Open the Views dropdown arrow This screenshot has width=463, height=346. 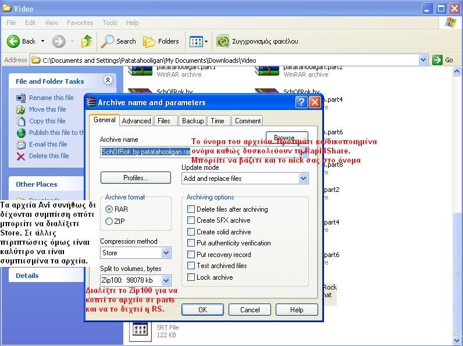coord(206,42)
